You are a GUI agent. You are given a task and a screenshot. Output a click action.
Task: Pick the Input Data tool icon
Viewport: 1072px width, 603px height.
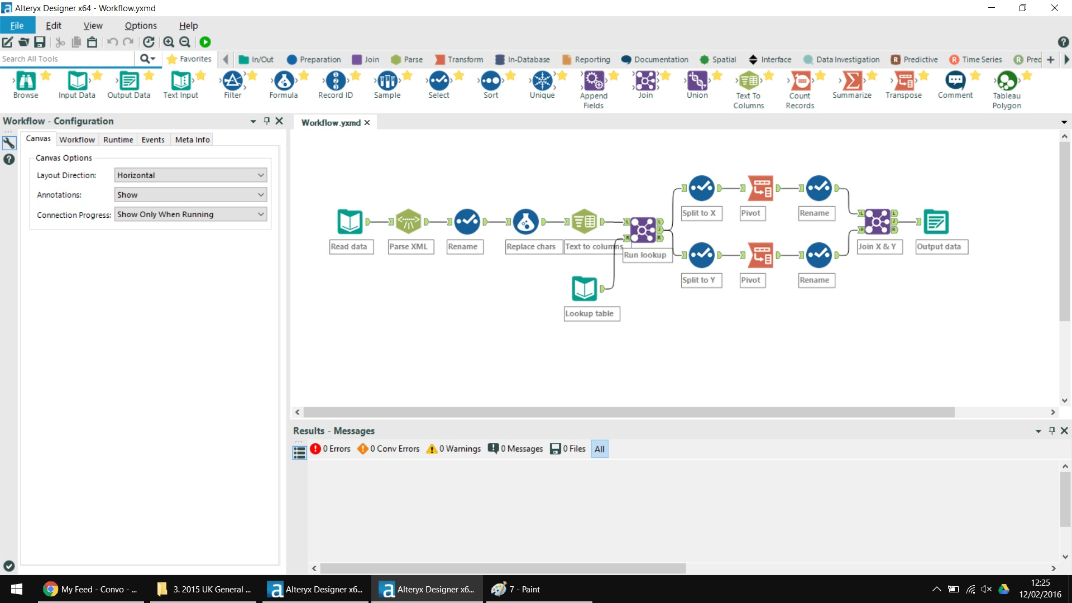click(x=77, y=82)
